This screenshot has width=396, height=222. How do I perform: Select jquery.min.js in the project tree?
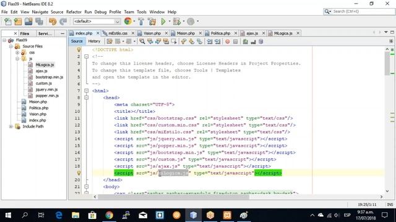(46, 89)
